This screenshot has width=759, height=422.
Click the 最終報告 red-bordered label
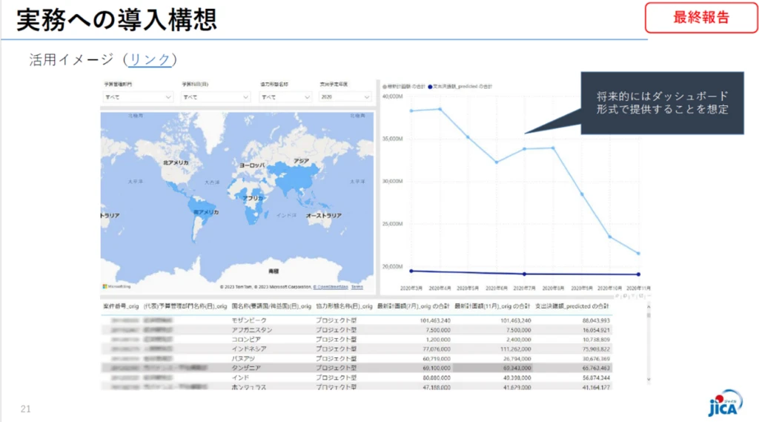tap(700, 19)
